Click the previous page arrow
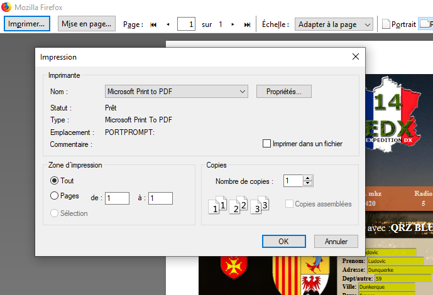Screen dimensions: 433x295 (168, 24)
